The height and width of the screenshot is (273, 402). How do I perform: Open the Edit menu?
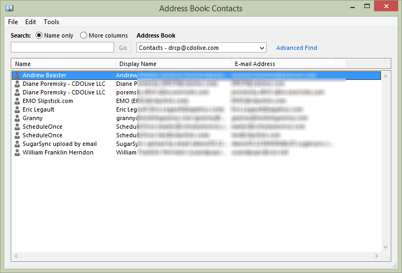click(31, 22)
